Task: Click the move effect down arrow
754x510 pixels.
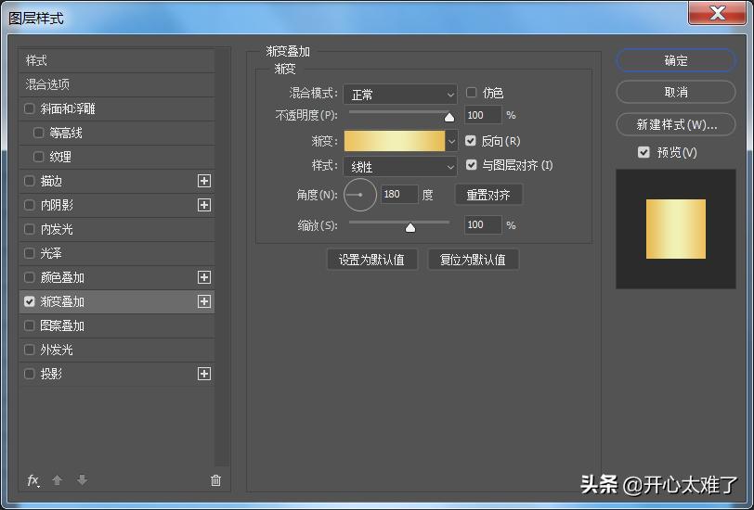Action: coord(83,479)
